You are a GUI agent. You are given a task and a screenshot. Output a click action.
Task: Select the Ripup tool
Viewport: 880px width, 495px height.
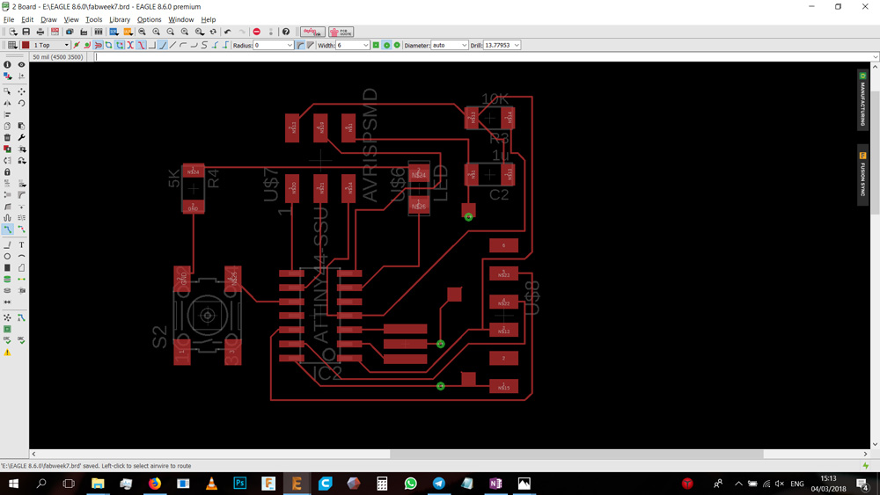coord(21,229)
